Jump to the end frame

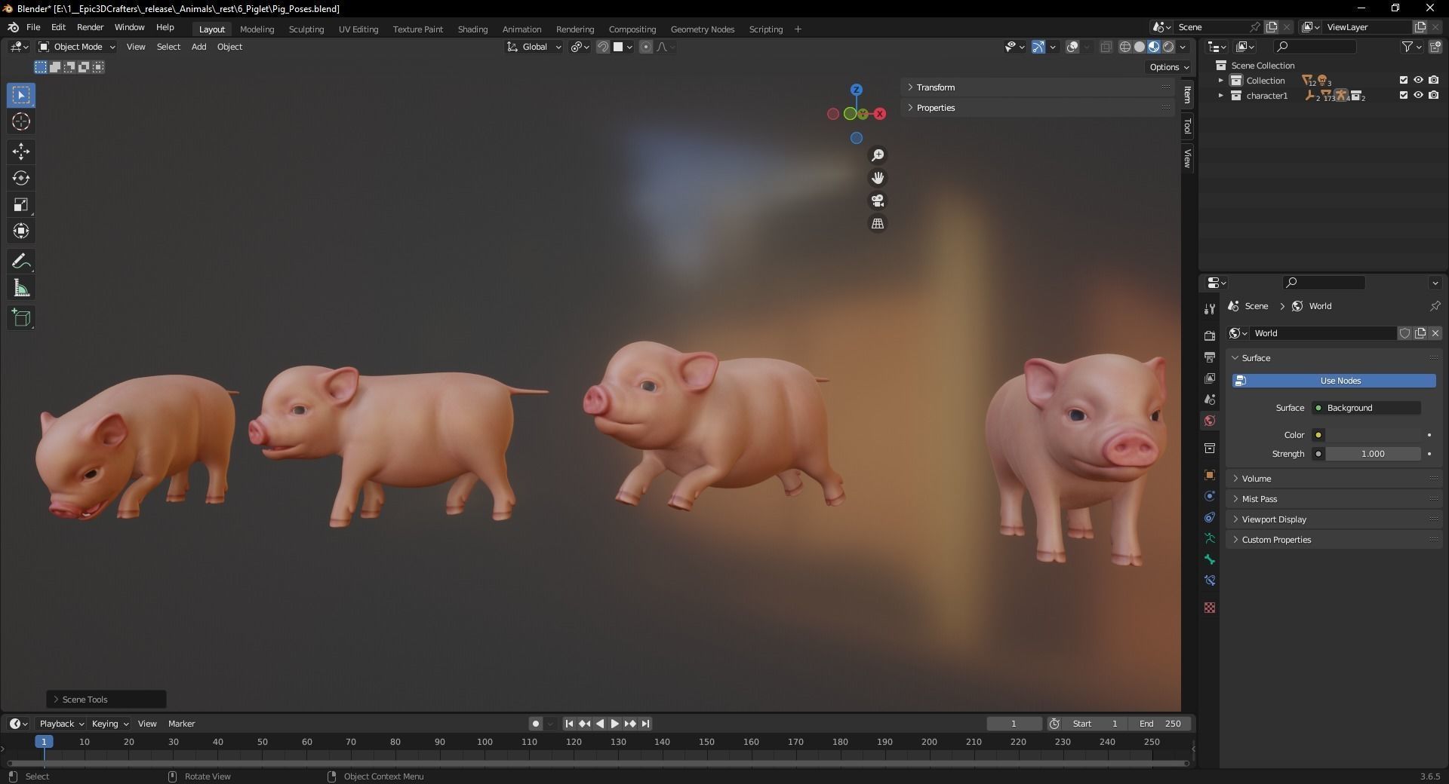pyautogui.click(x=645, y=724)
